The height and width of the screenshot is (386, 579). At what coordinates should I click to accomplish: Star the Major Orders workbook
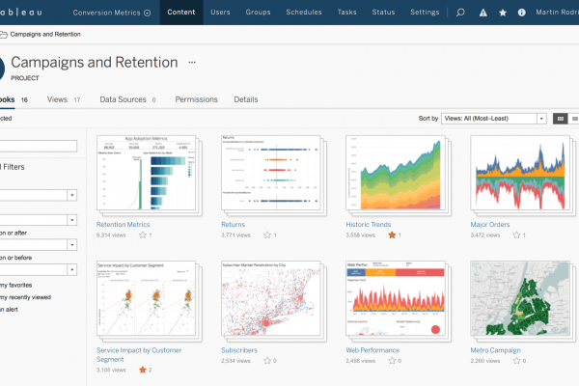(516, 234)
